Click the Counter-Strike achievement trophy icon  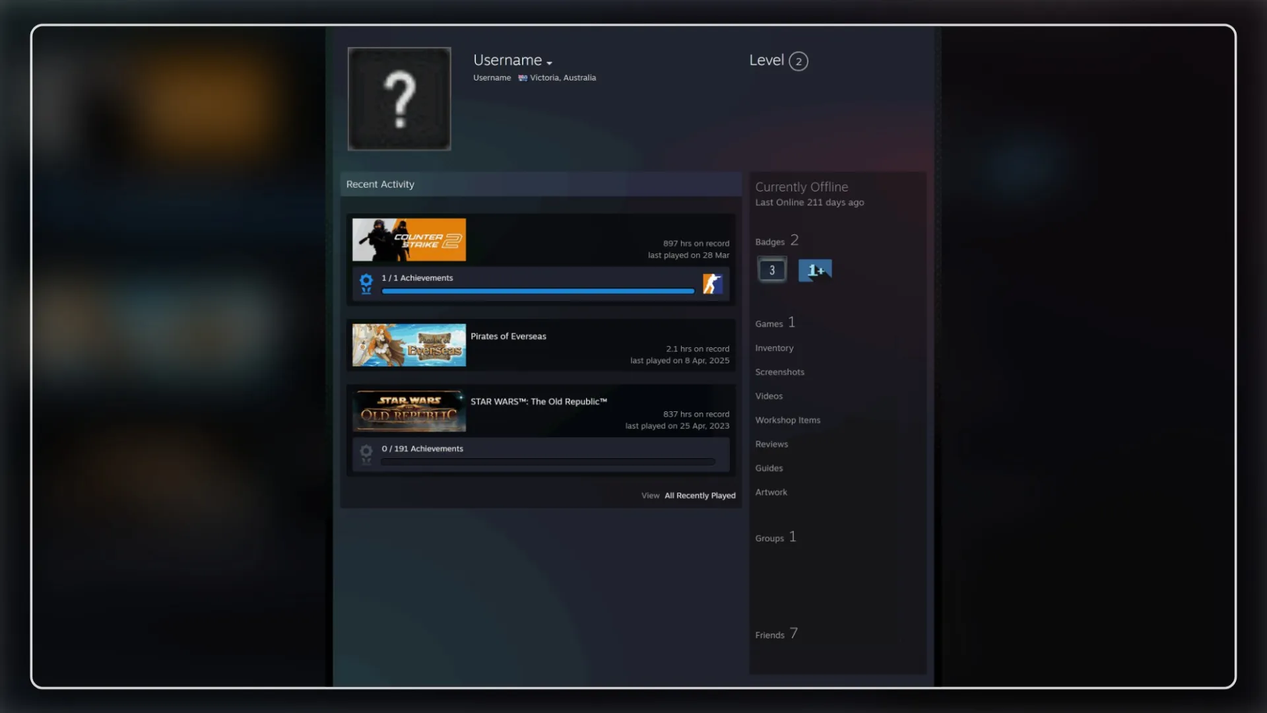[366, 284]
